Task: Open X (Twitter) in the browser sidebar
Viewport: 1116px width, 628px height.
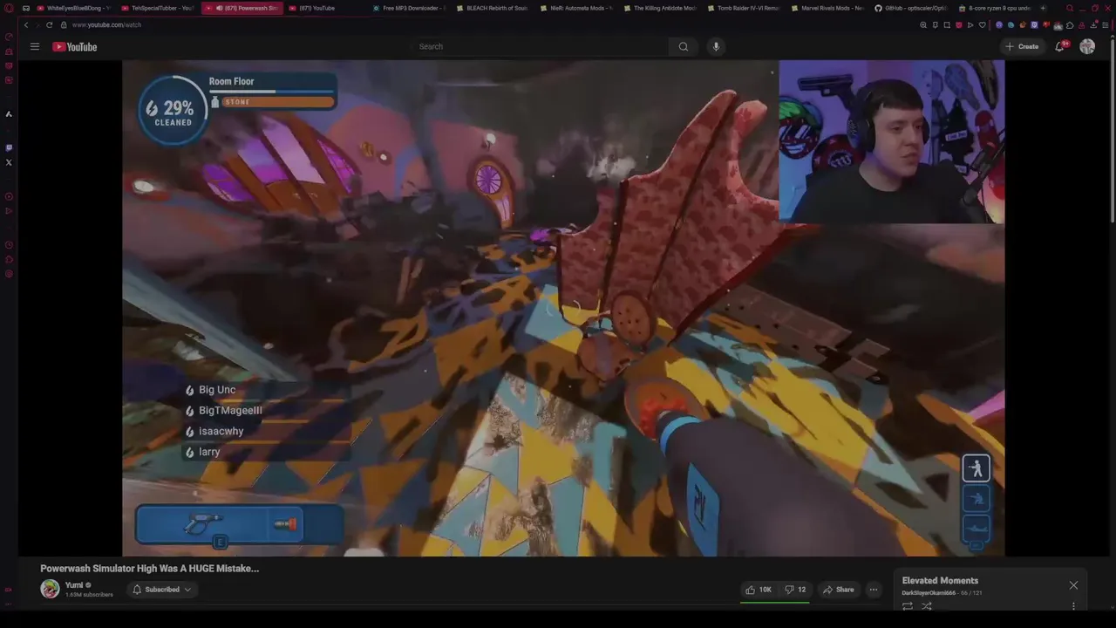Action: pos(9,162)
